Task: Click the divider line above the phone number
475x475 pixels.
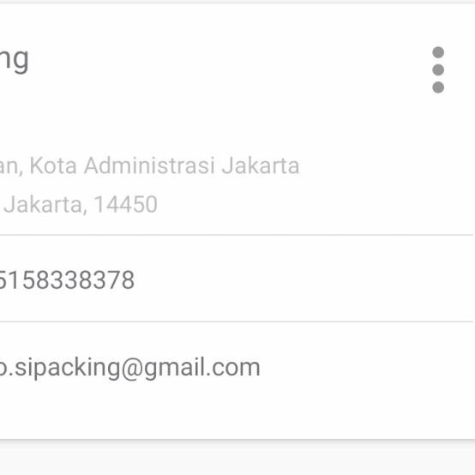Action: [237, 235]
